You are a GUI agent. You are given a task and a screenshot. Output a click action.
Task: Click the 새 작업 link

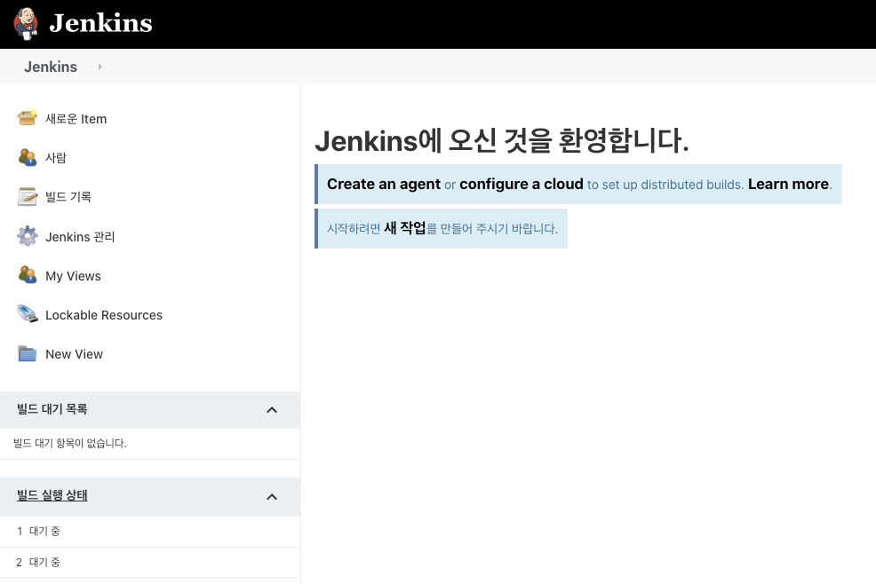click(x=405, y=228)
